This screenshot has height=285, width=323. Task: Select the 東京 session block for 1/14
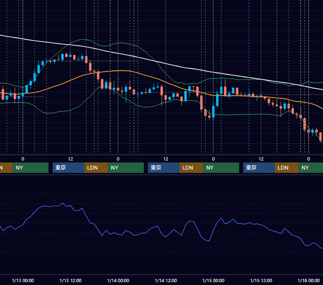click(x=163, y=168)
